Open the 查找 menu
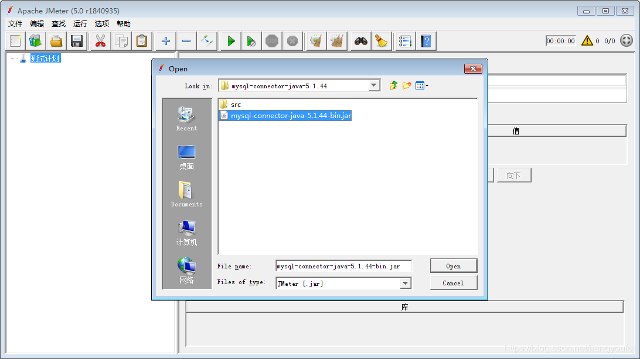640x359 pixels. tap(59, 23)
